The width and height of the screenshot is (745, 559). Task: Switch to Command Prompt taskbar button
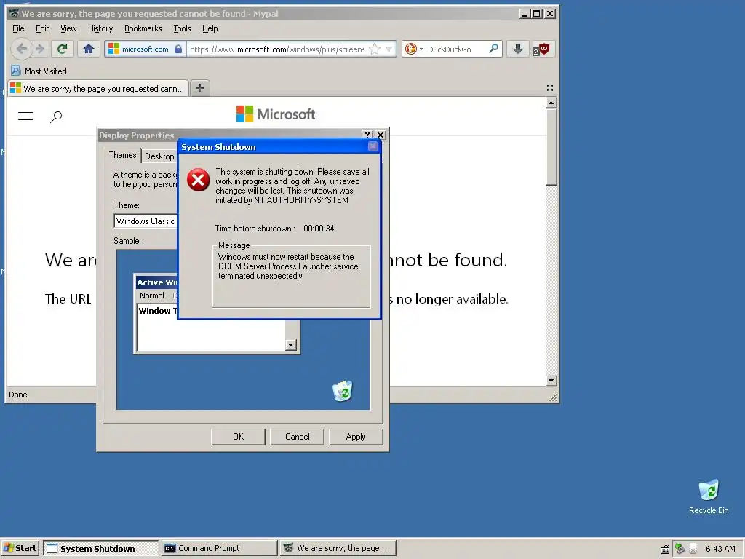pos(219,548)
